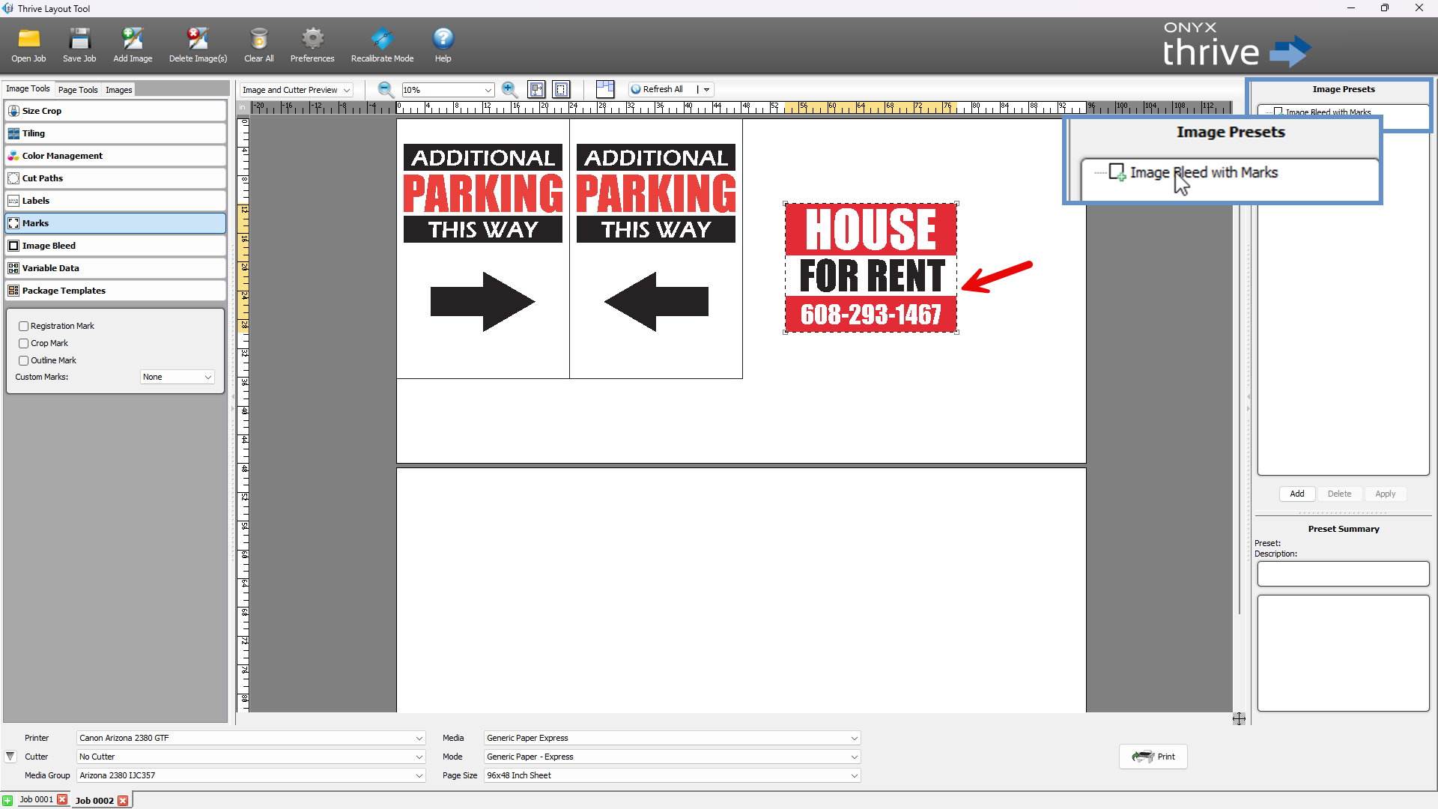
Task: Click the Save Job disk icon
Action: point(79,39)
